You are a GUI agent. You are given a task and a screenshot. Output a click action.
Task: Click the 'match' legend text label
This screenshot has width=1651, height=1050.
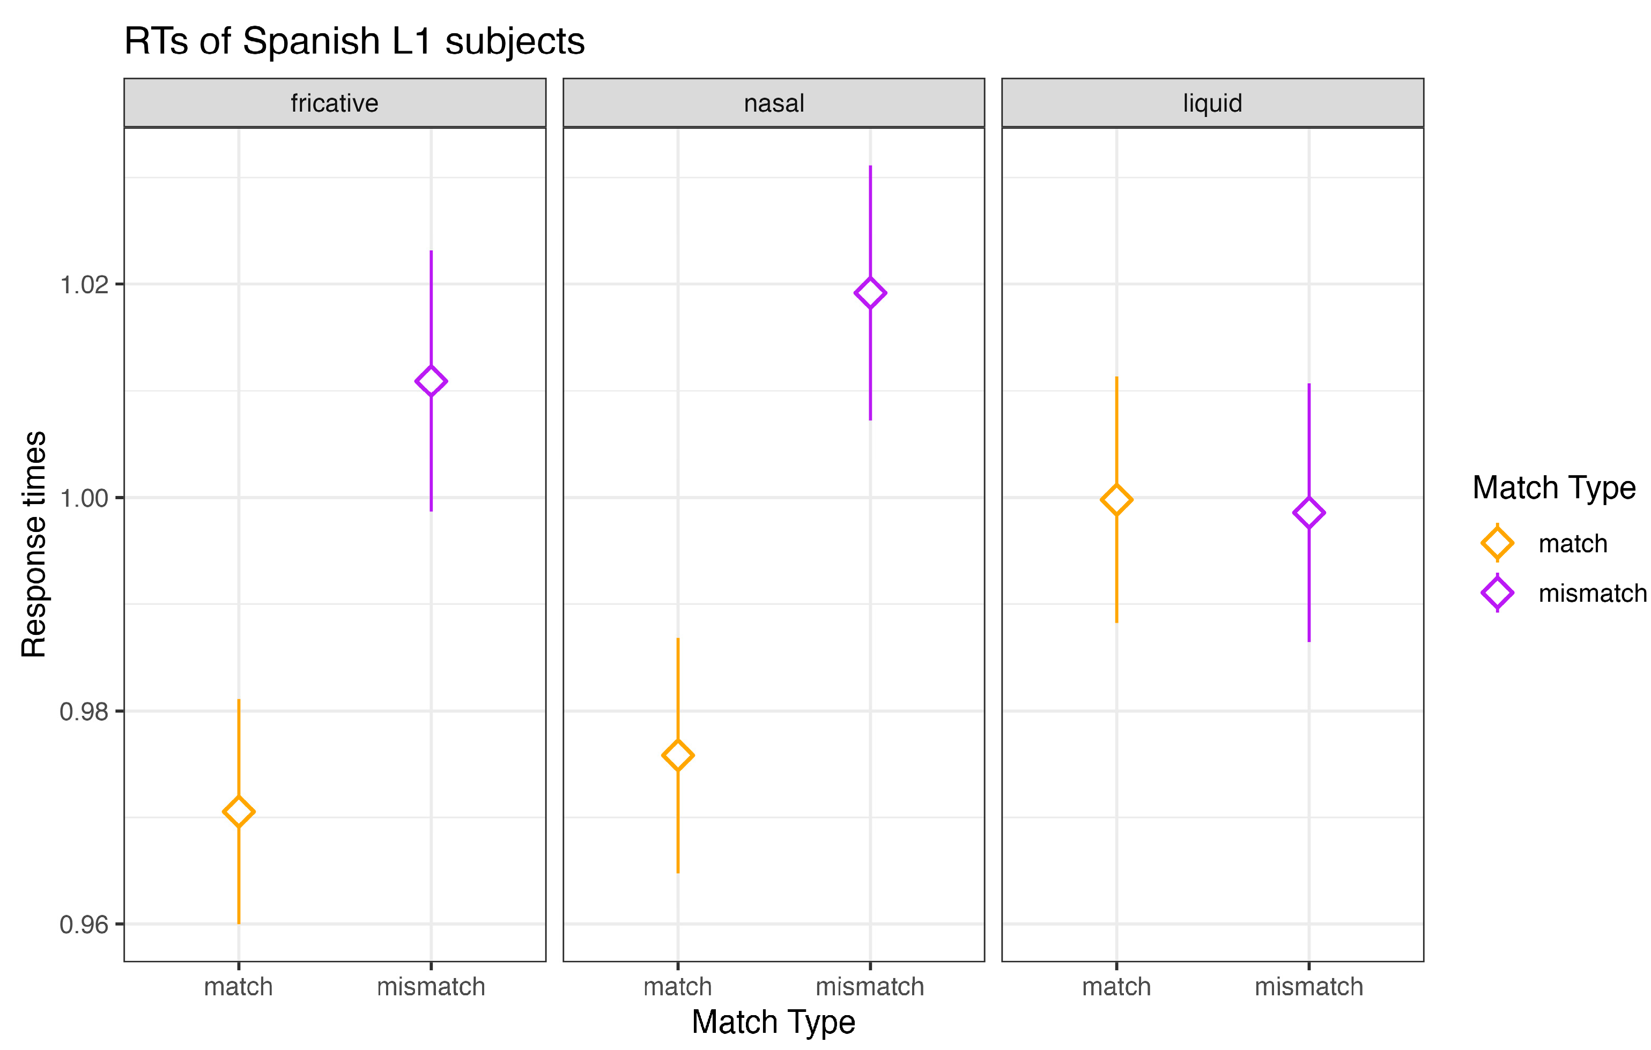coord(1573,544)
